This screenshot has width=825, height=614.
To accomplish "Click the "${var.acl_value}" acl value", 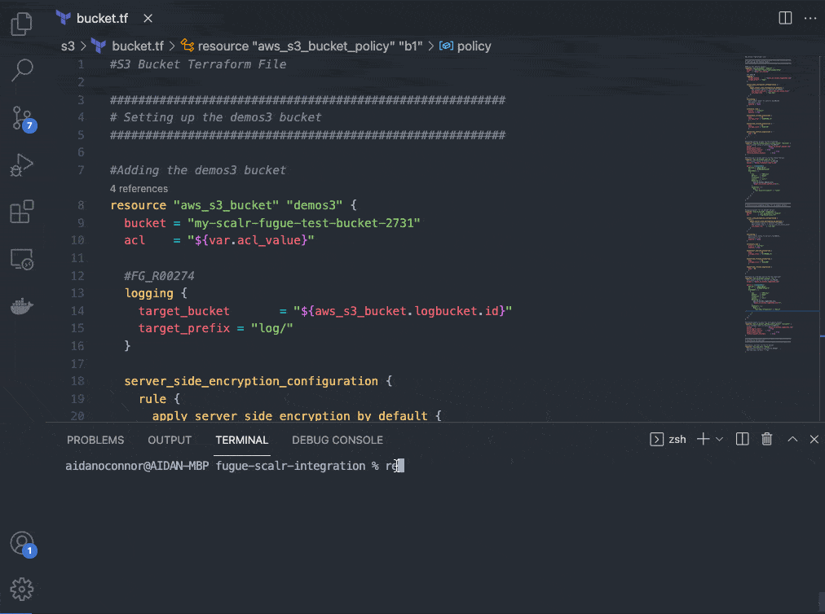I will point(250,240).
